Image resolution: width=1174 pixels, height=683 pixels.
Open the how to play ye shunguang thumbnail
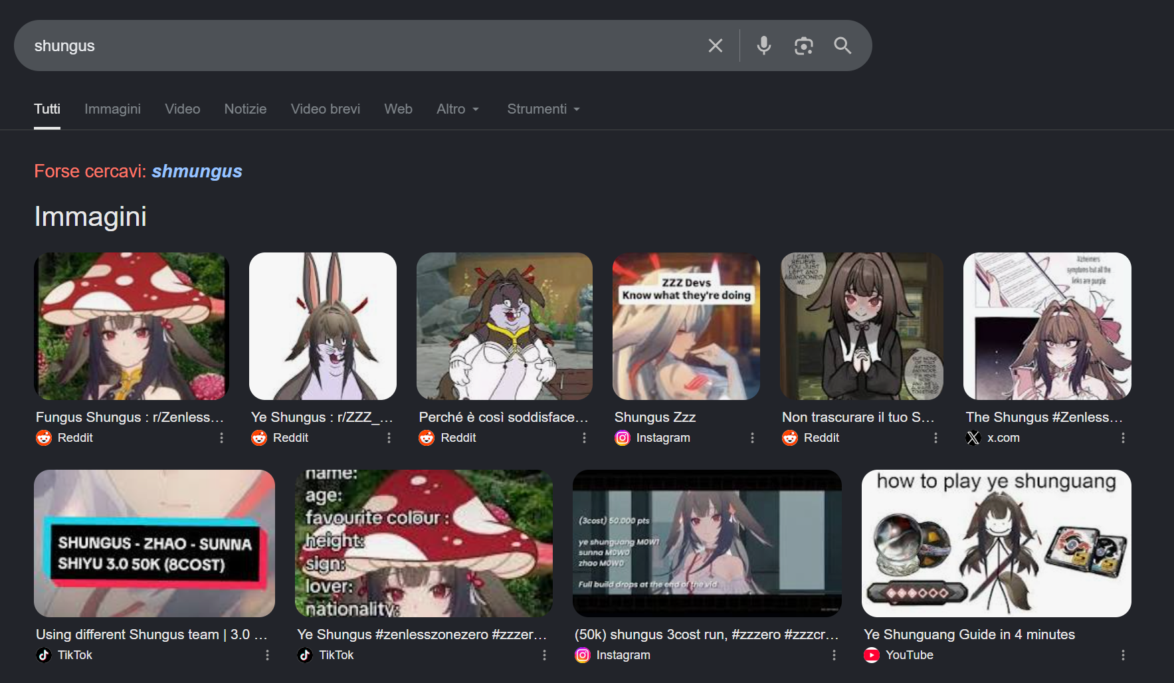997,543
